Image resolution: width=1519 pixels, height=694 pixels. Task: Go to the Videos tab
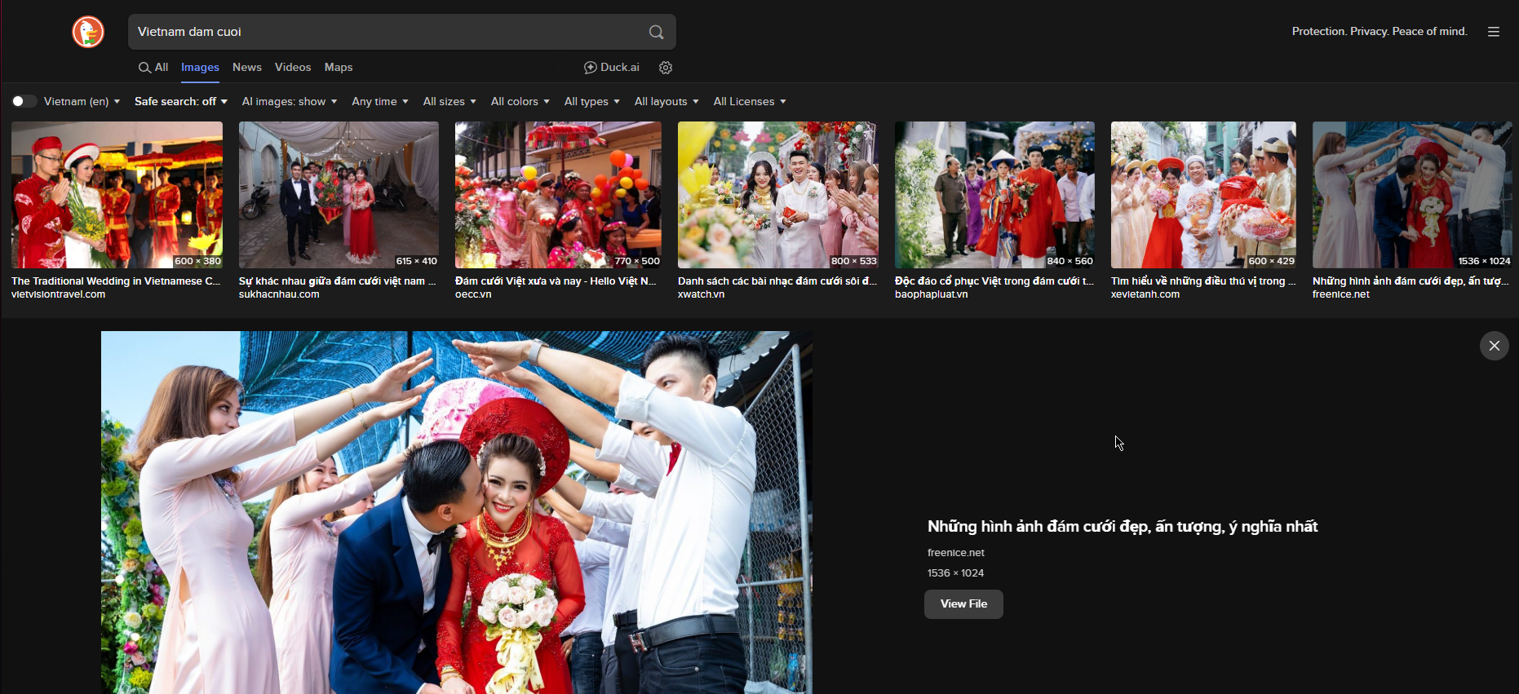tap(293, 68)
